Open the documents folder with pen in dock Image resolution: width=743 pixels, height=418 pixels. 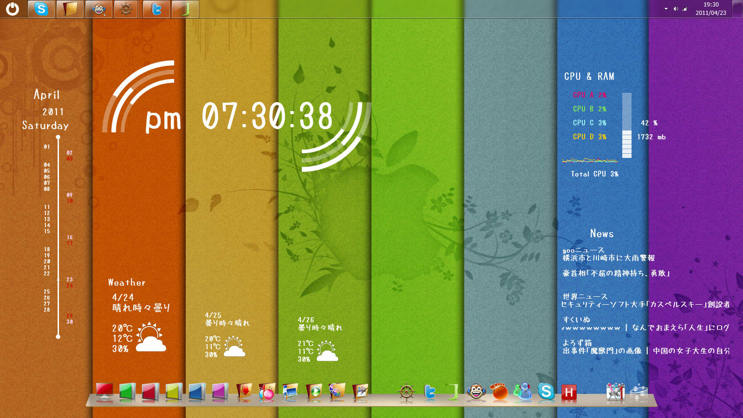360,392
